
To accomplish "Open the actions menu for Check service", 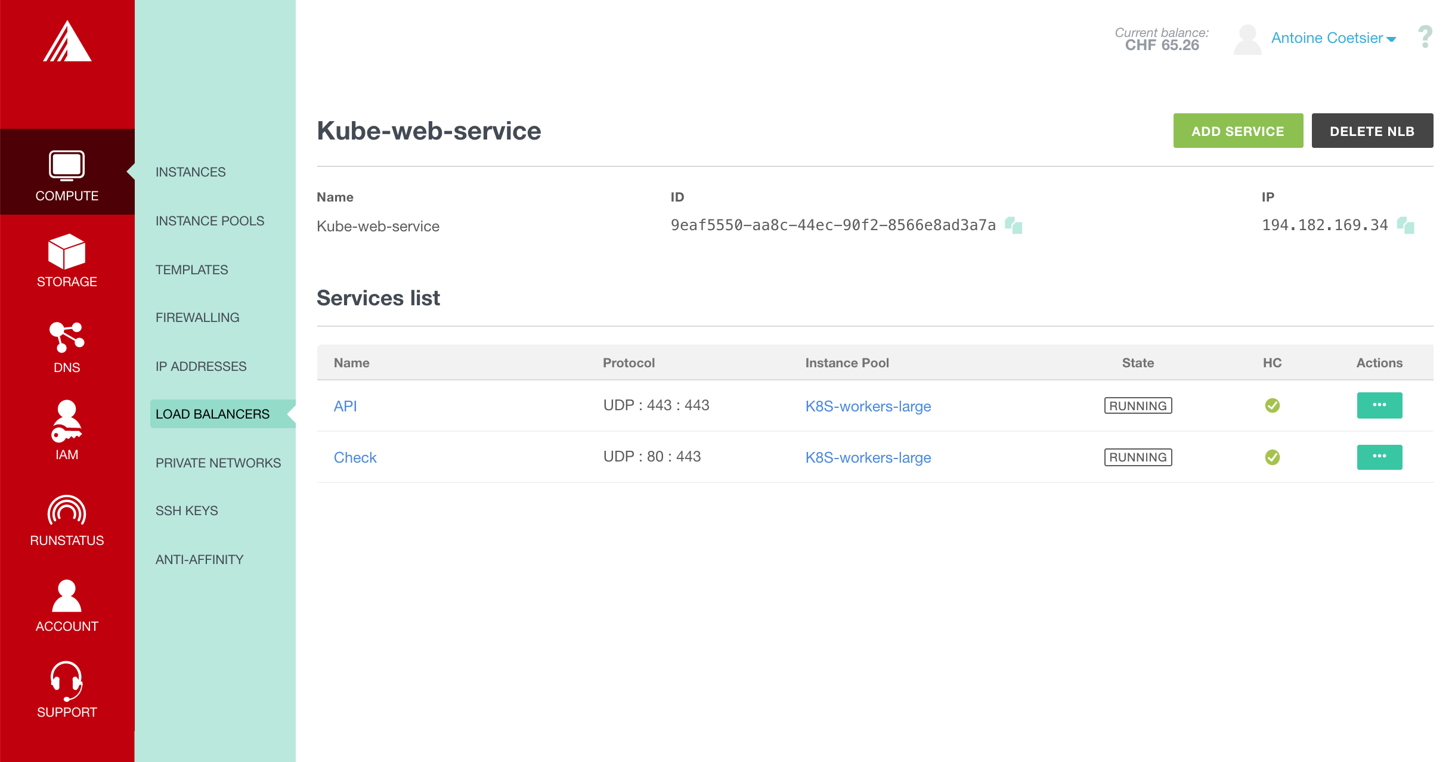I will [1380, 457].
